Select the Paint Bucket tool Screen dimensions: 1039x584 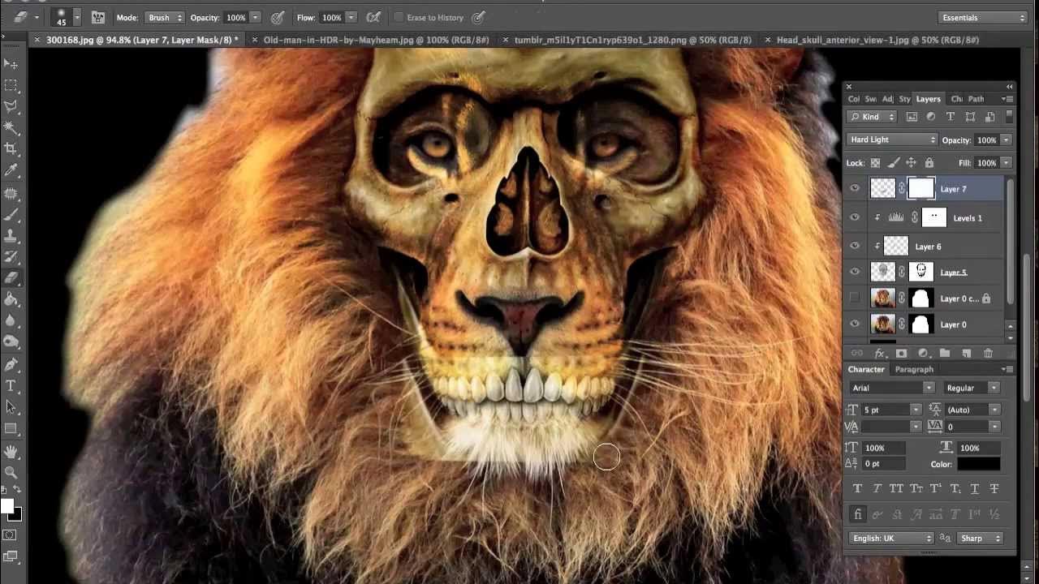click(11, 299)
